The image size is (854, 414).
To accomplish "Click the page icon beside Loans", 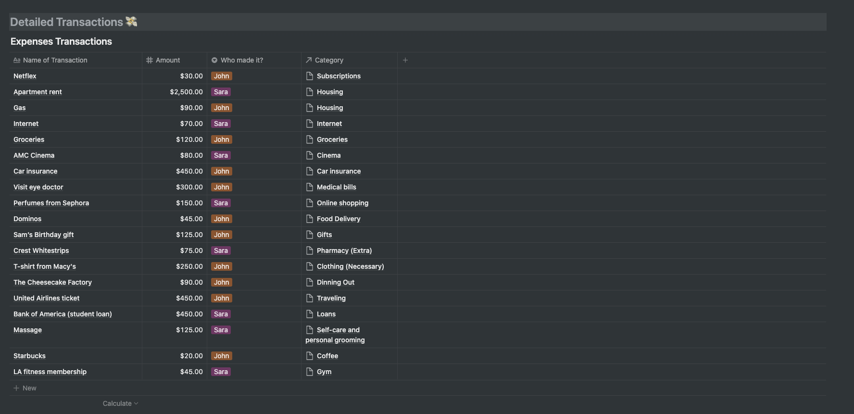I will [x=310, y=314].
